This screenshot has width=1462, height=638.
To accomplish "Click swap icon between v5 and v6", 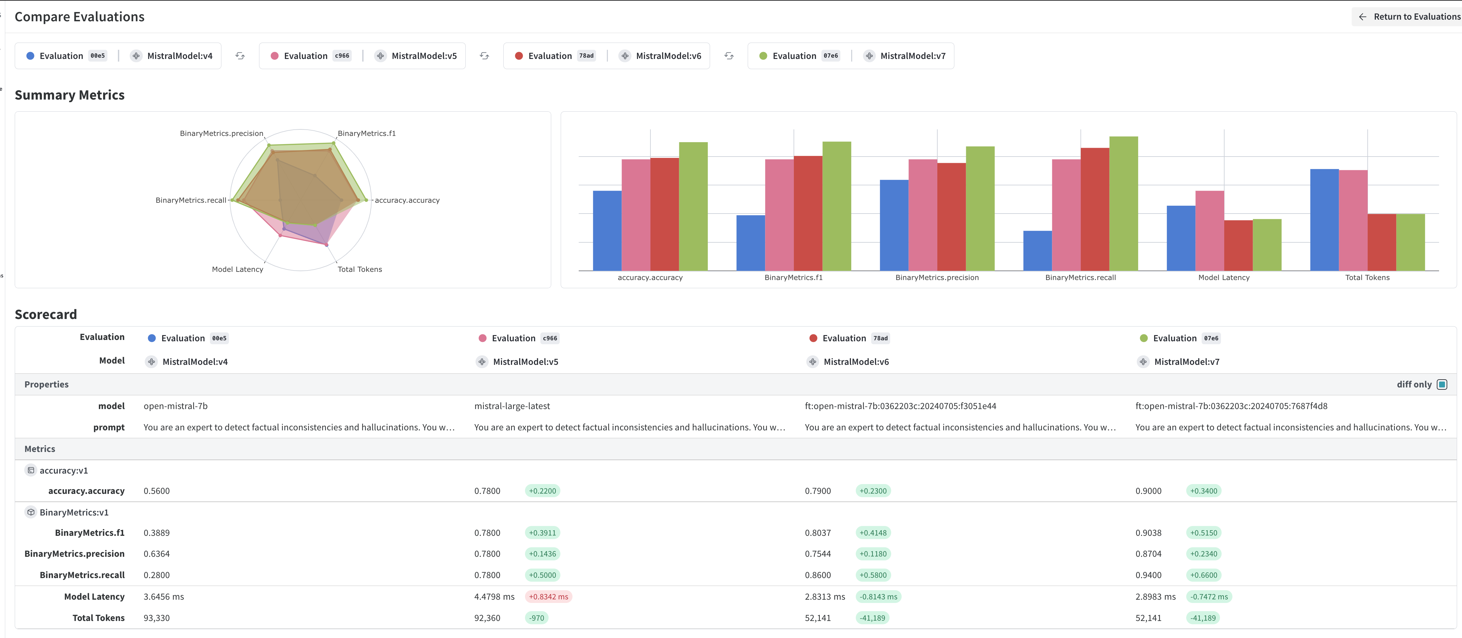I will point(484,56).
